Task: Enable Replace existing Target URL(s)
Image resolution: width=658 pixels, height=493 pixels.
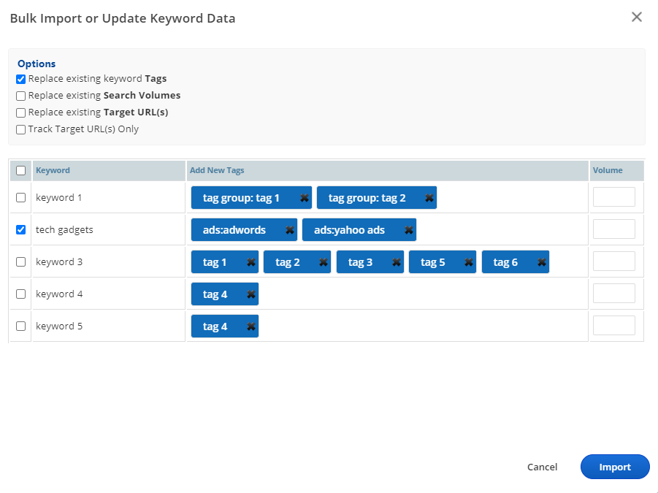Action: 21,112
